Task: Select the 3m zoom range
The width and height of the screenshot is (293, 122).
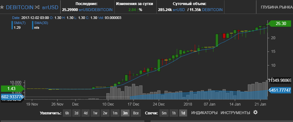Action: 125,113
